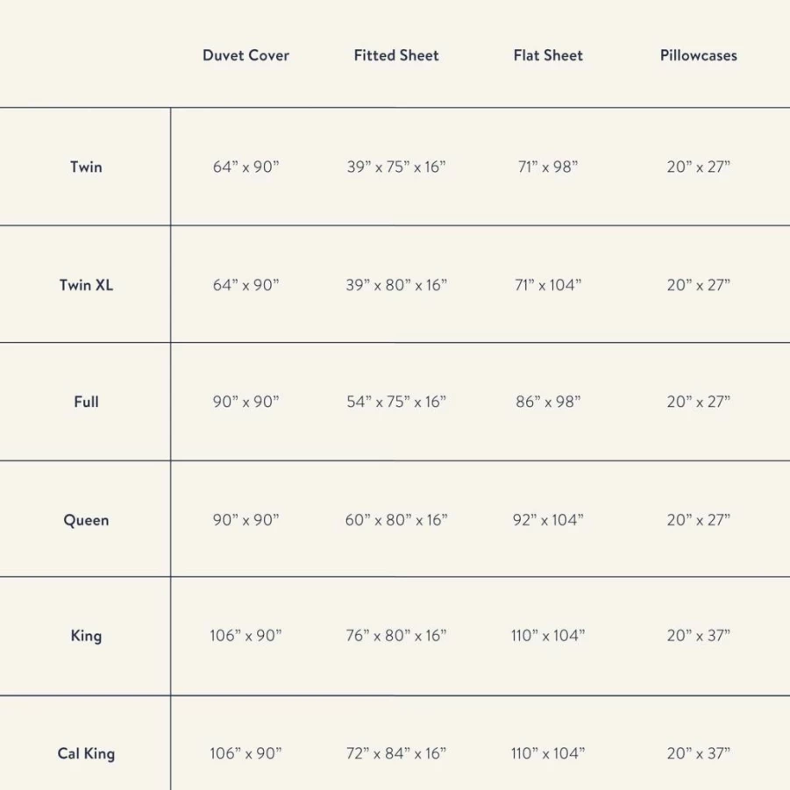Image resolution: width=790 pixels, height=790 pixels.
Task: Select the Cal King row label
Action: [x=86, y=754]
